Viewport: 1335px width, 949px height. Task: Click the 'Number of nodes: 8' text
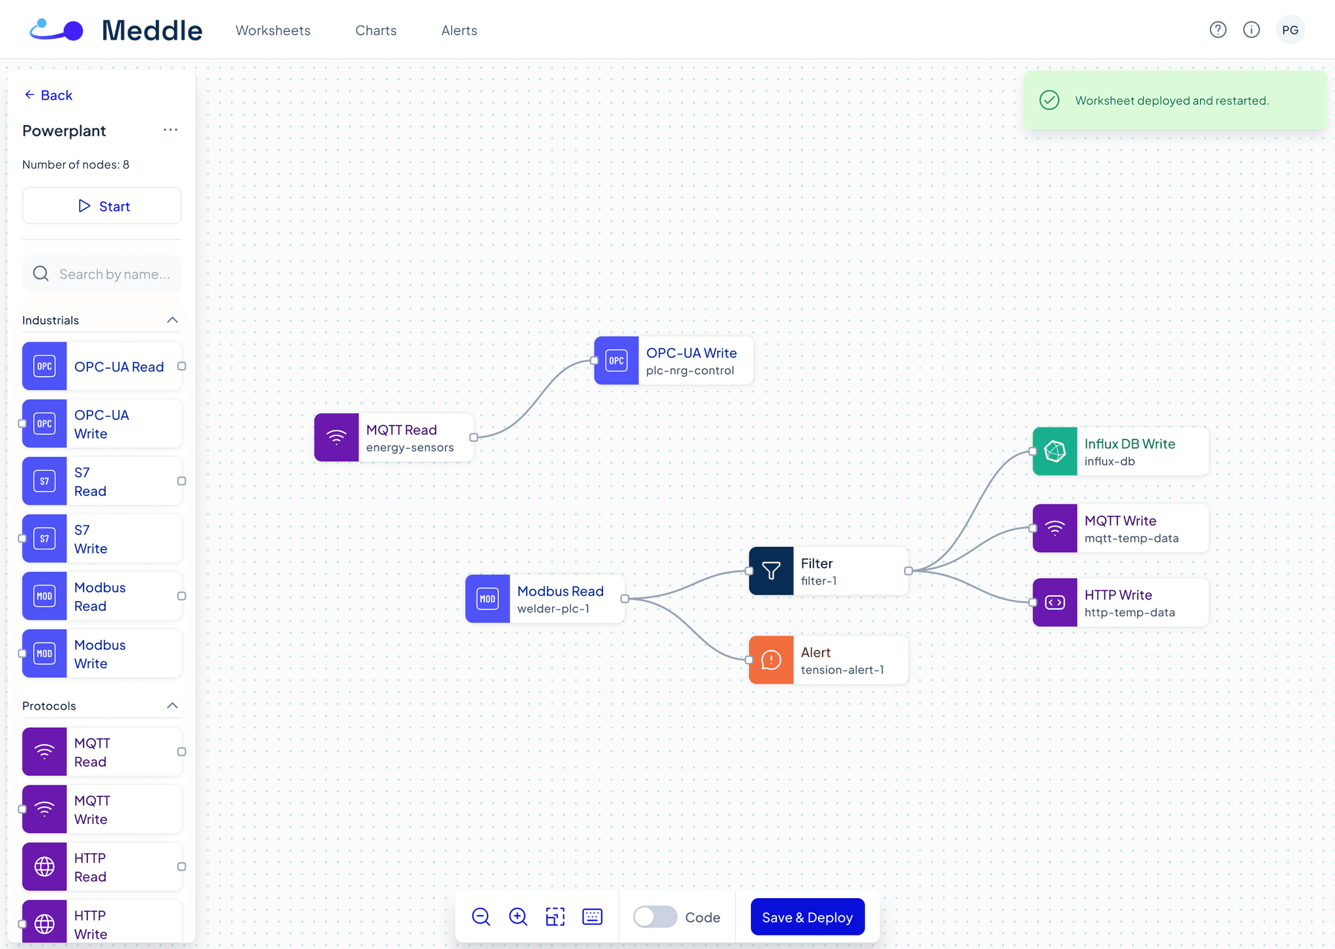76,164
